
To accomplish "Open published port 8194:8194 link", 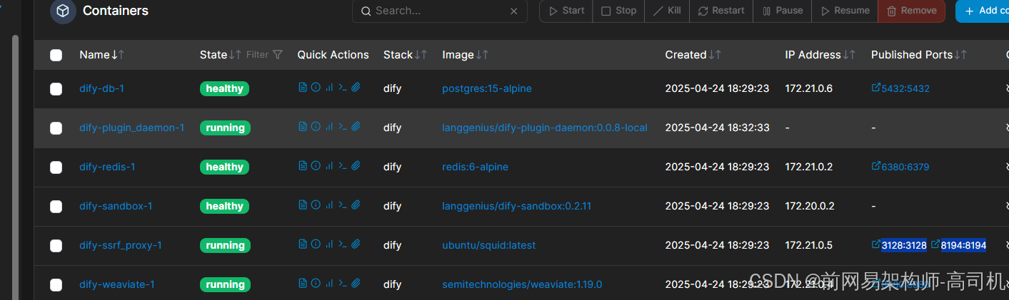I will coord(959,245).
